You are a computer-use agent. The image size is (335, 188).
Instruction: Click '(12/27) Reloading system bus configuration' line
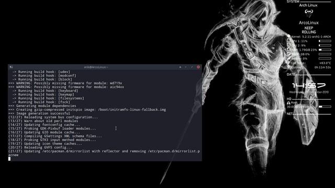(53, 117)
